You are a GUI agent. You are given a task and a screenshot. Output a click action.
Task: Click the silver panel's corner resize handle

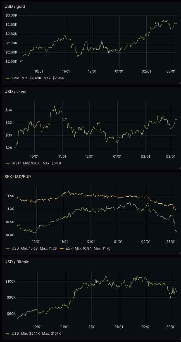click(179, 168)
